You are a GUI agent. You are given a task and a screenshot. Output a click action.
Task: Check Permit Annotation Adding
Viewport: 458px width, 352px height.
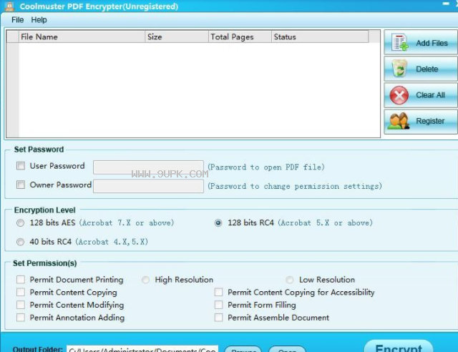[x=21, y=317]
